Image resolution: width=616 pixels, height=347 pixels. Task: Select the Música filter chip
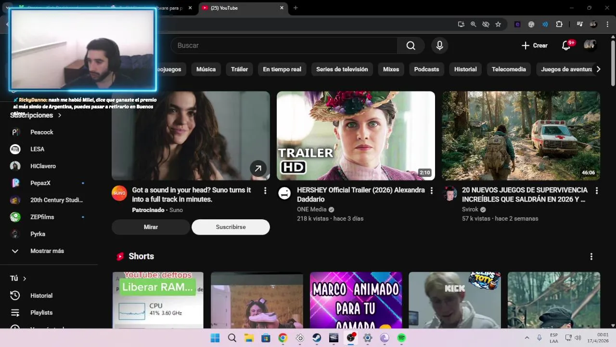[x=206, y=69]
